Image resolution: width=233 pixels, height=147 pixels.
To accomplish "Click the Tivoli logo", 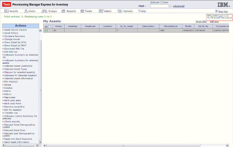I will (x=6, y=4).
